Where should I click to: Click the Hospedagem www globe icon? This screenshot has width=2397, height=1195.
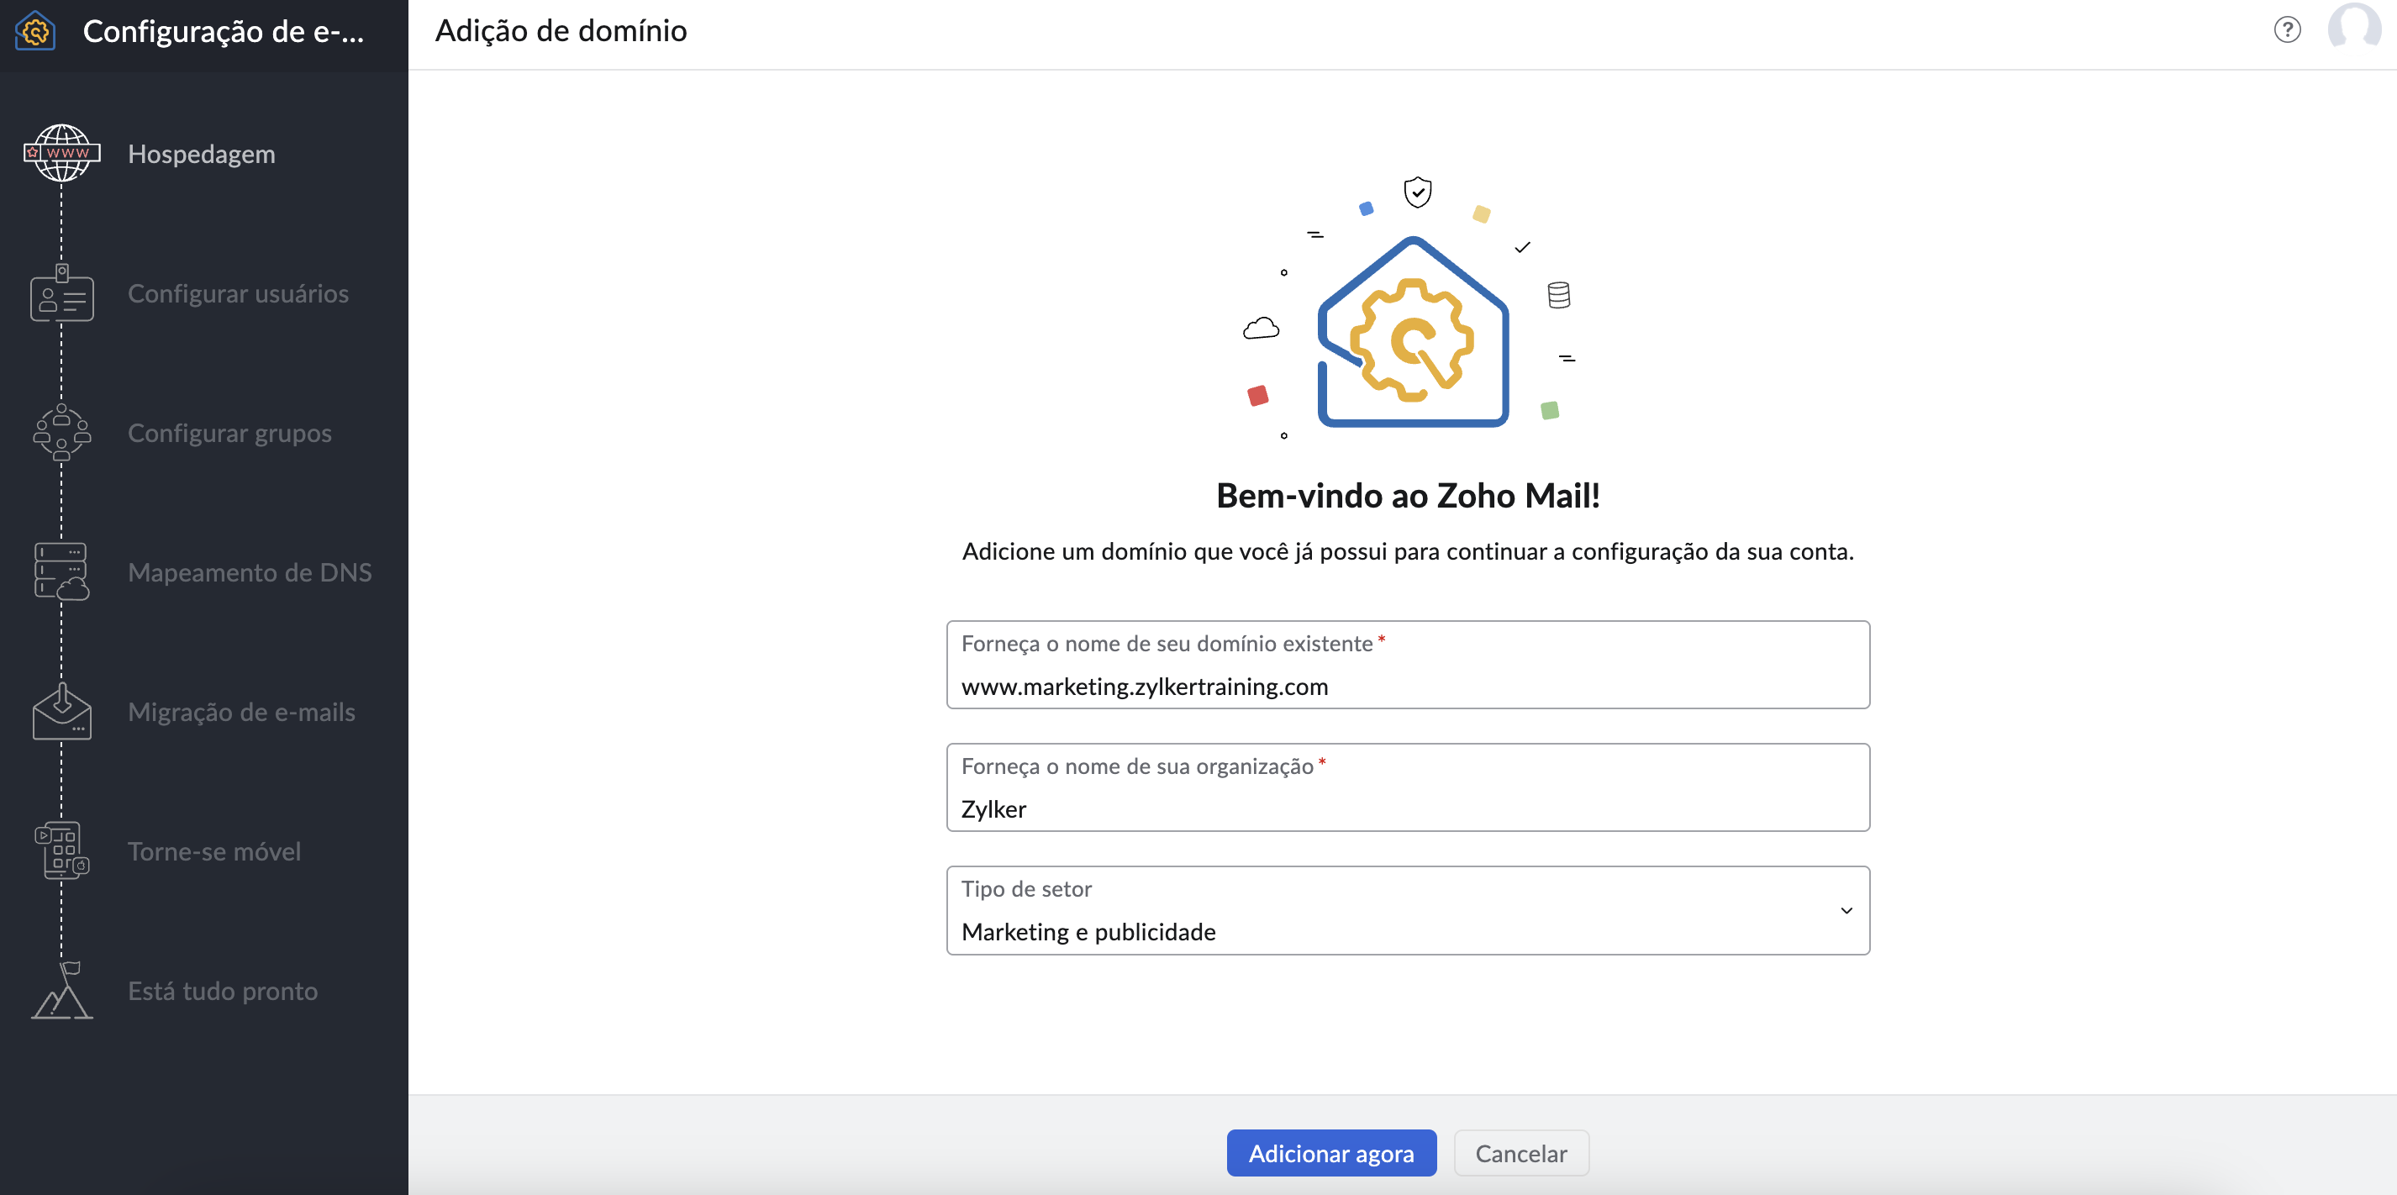pyautogui.click(x=61, y=153)
